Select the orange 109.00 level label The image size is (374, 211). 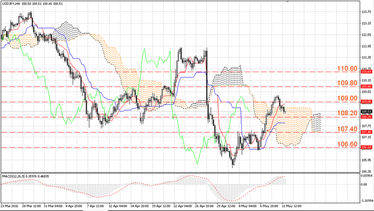347,98
